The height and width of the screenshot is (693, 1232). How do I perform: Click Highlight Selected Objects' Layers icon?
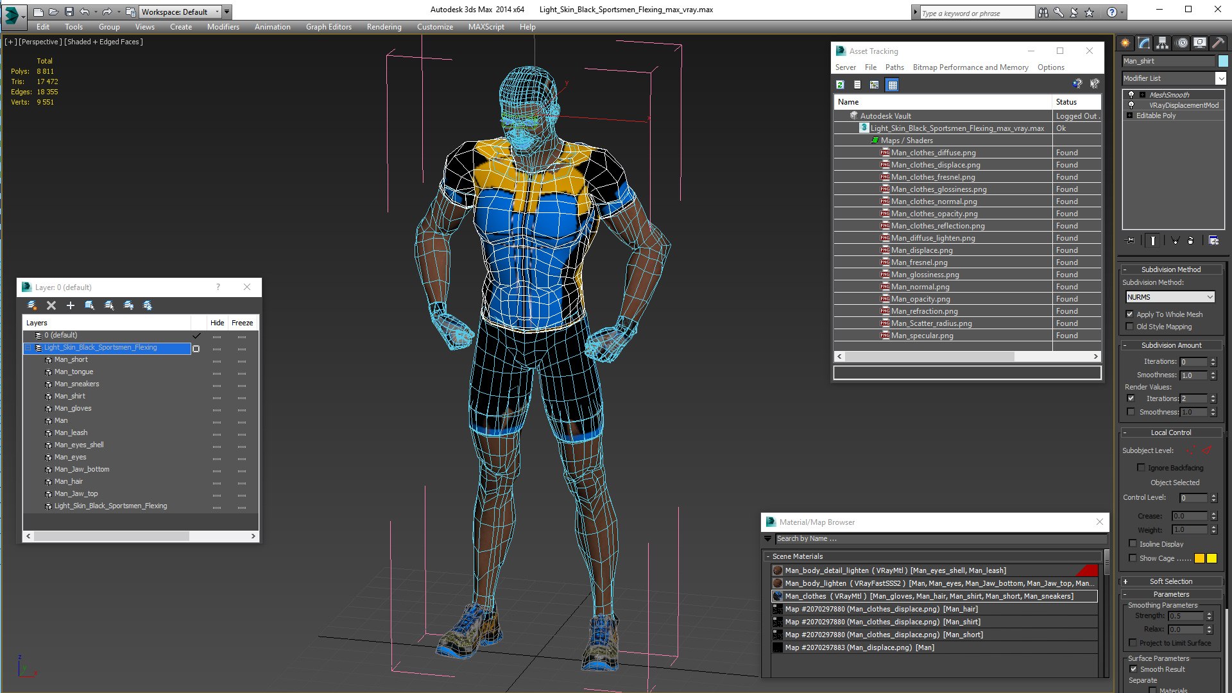pos(109,305)
